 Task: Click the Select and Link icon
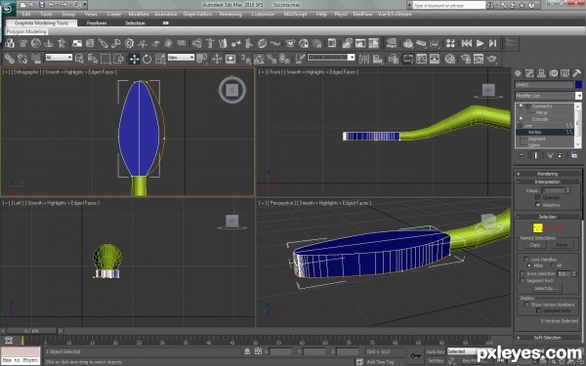[x=10, y=59]
